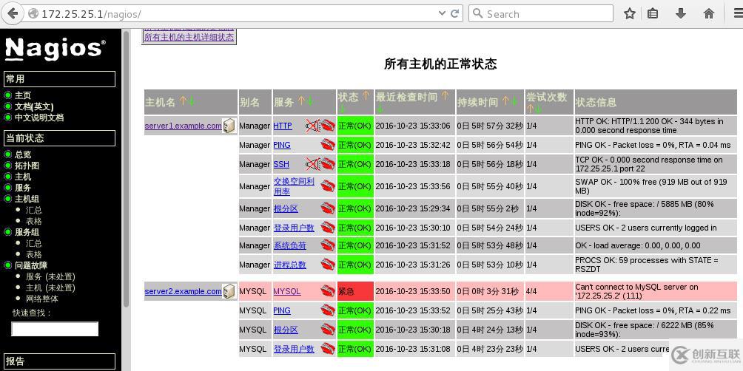The image size is (743, 371).
Task: Open the 系统负荷 service link
Action: coord(289,245)
